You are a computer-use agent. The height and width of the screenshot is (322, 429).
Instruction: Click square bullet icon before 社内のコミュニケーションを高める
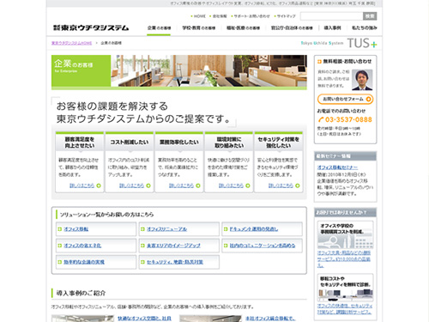pos(226,246)
